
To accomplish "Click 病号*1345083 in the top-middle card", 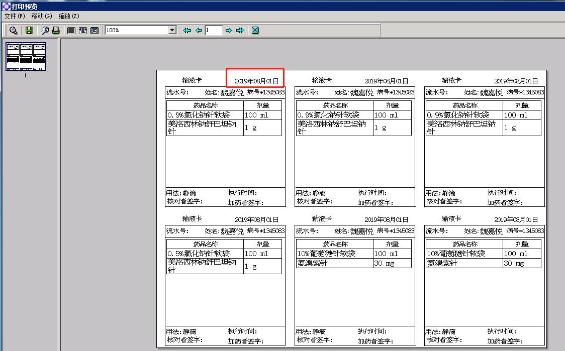I will click(396, 92).
